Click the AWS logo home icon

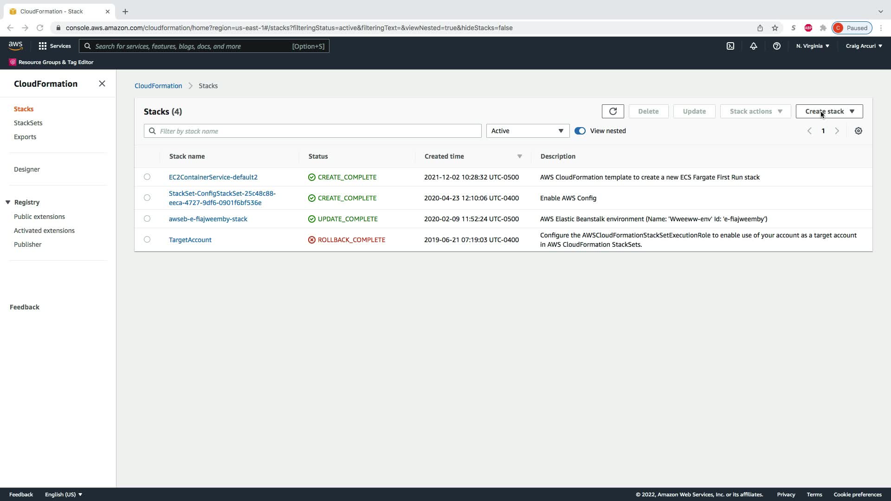[x=15, y=45]
